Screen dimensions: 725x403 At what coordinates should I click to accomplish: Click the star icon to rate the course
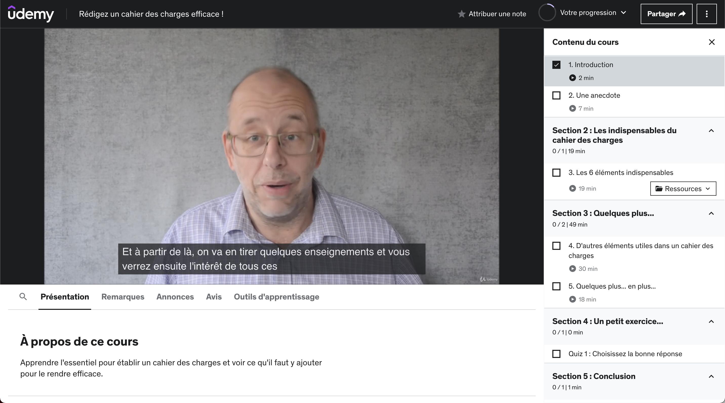pyautogui.click(x=461, y=14)
